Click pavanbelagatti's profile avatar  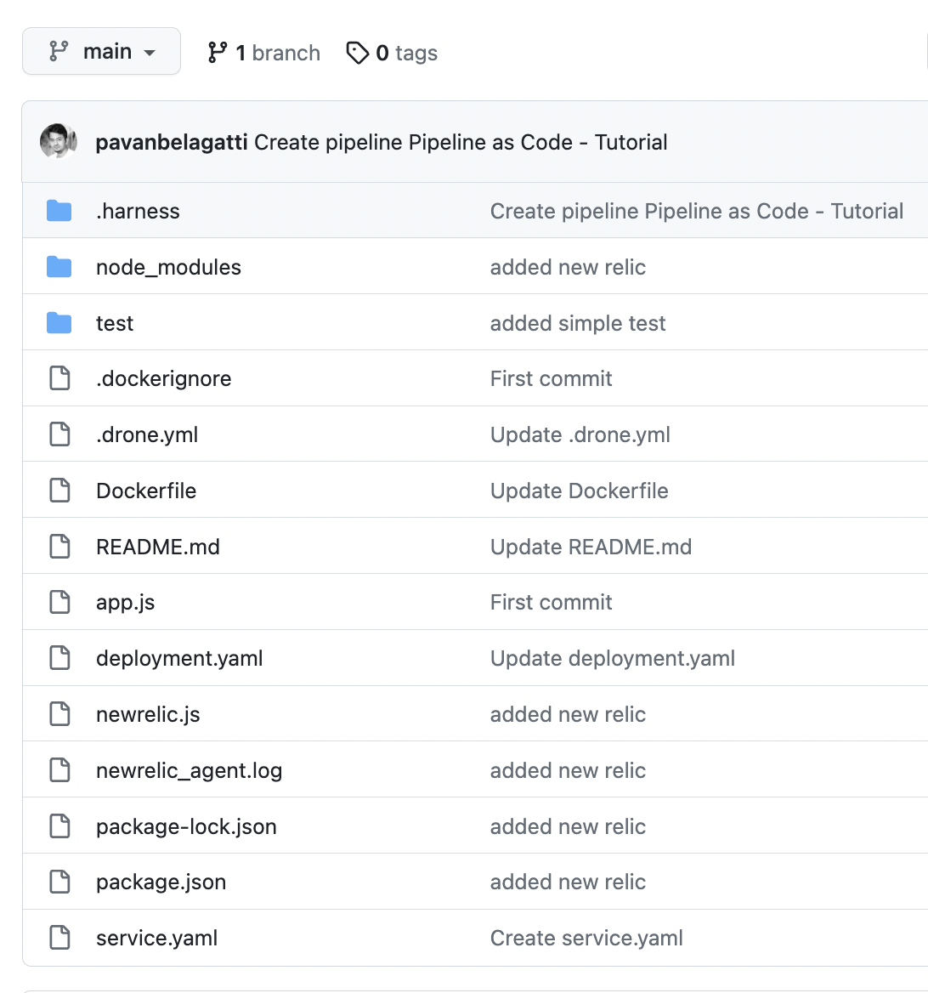click(x=57, y=141)
